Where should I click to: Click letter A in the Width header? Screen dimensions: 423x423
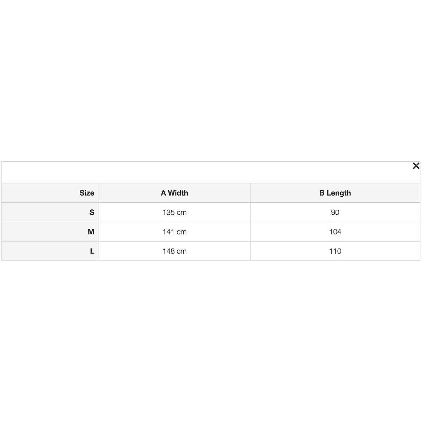163,193
